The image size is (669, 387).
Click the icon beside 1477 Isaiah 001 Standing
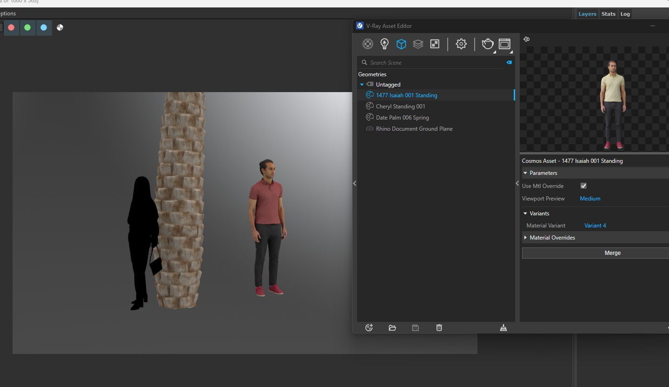[370, 95]
